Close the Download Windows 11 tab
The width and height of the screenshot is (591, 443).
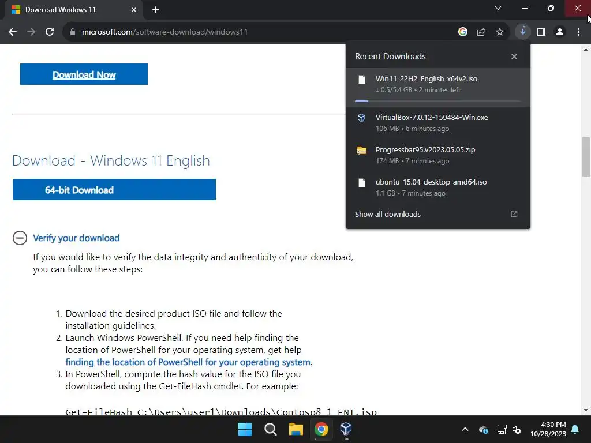134,10
